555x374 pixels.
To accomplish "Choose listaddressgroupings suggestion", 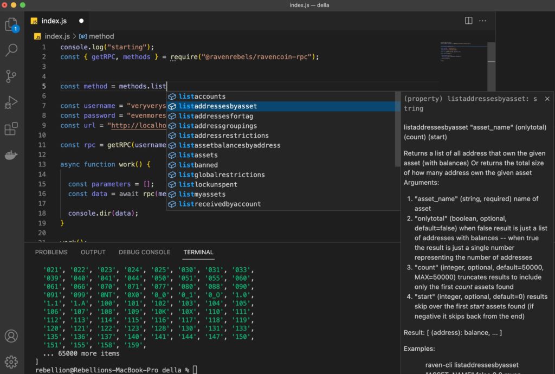I will coord(281,126).
